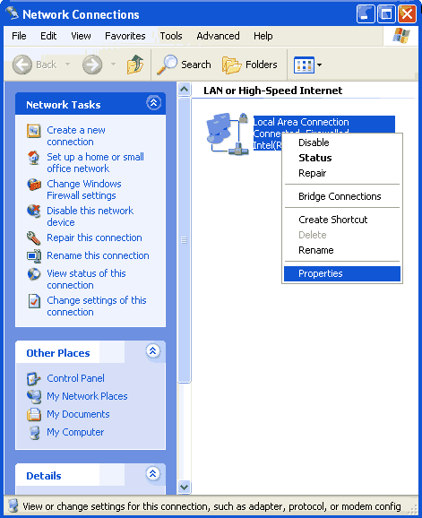Viewport: 422px width, 518px height.
Task: Open the Help menu
Action: [263, 36]
